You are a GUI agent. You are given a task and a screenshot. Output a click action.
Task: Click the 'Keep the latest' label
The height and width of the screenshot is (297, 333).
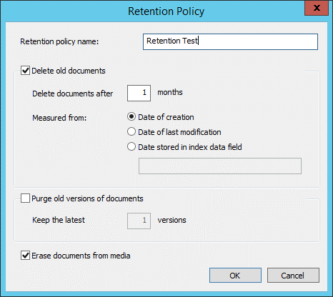point(59,220)
